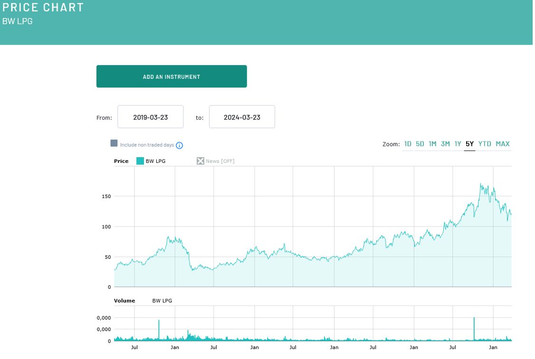The image size is (535, 359).
Task: Click the price axis label 100
Action: (x=107, y=227)
